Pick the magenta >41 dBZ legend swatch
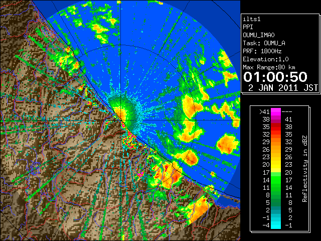321x241 pixels. tap(276, 112)
